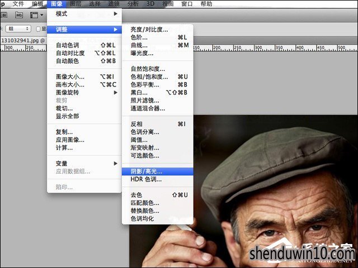
Task: Open the 帮助 menu
Action: tap(206, 4)
